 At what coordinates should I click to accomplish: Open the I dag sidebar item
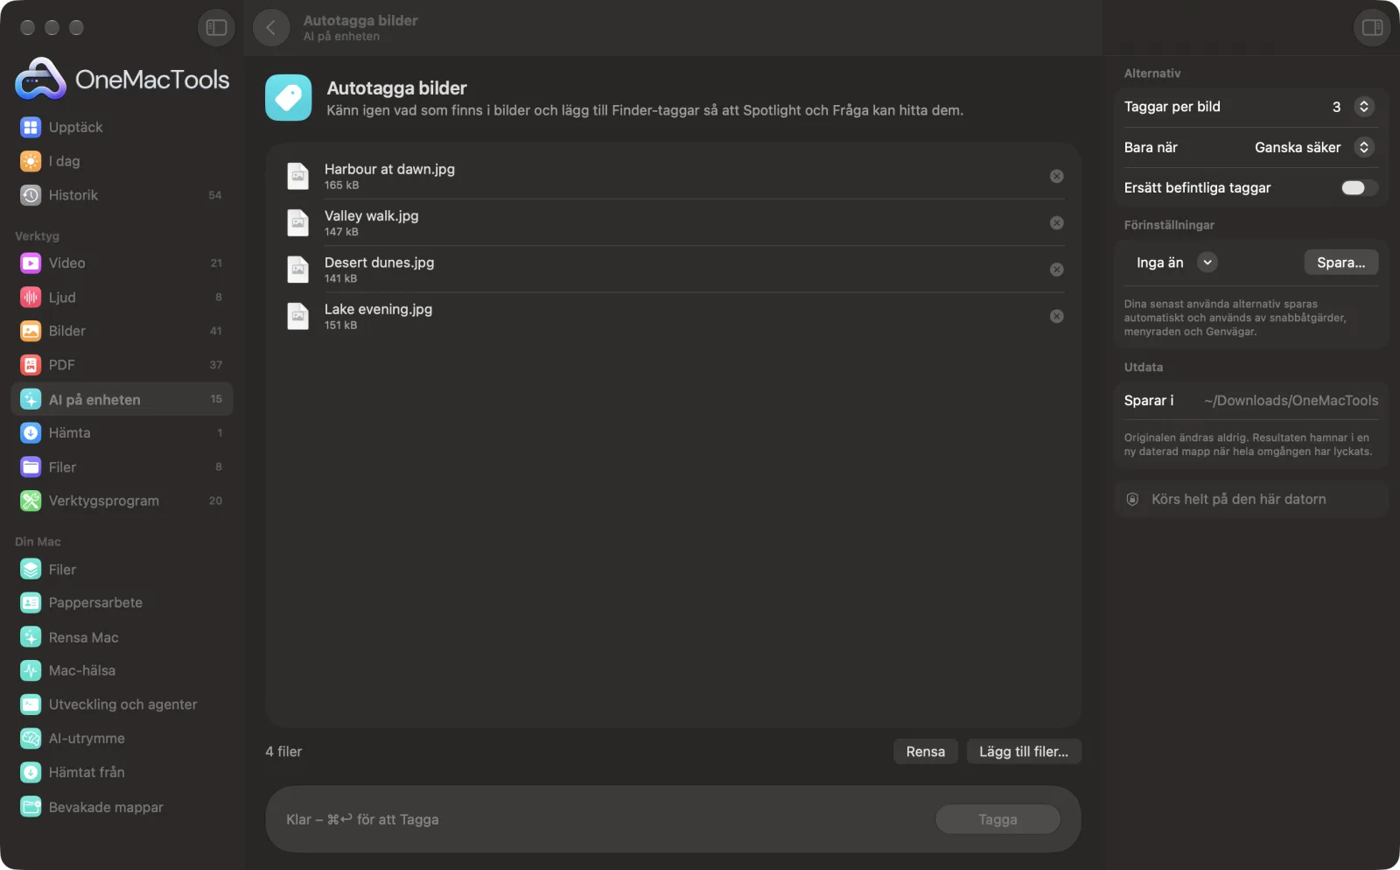point(122,161)
